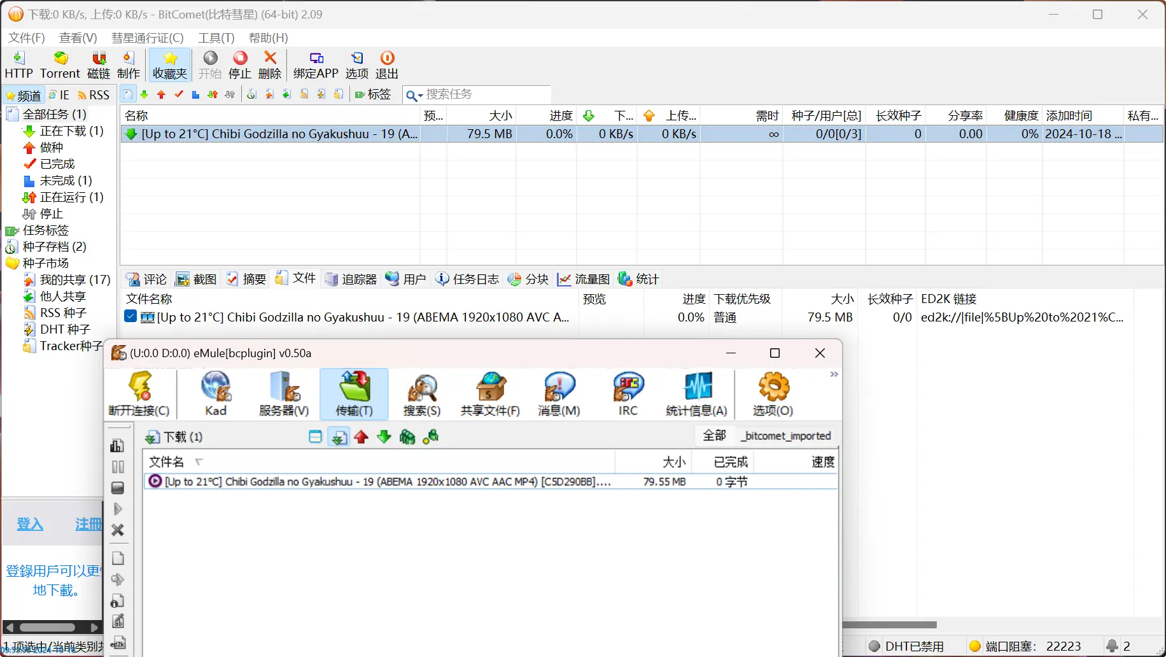
Task: Open 消息(M) messages panel in eMule
Action: (x=559, y=393)
